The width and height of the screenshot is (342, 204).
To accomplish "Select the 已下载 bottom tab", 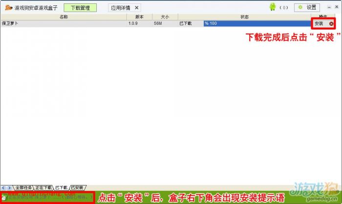I will click(61, 187).
